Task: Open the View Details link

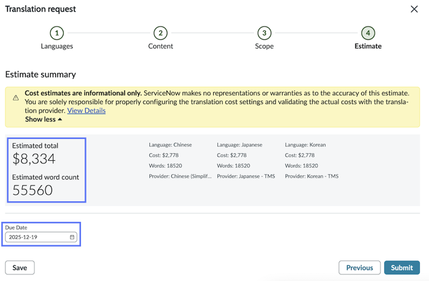Action: click(86, 111)
